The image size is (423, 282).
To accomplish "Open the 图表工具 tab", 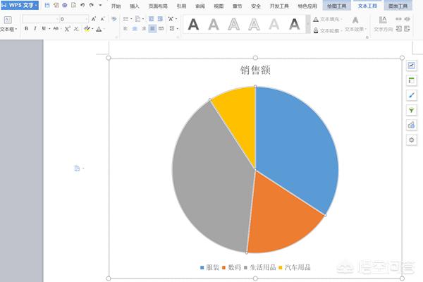I will click(398, 6).
